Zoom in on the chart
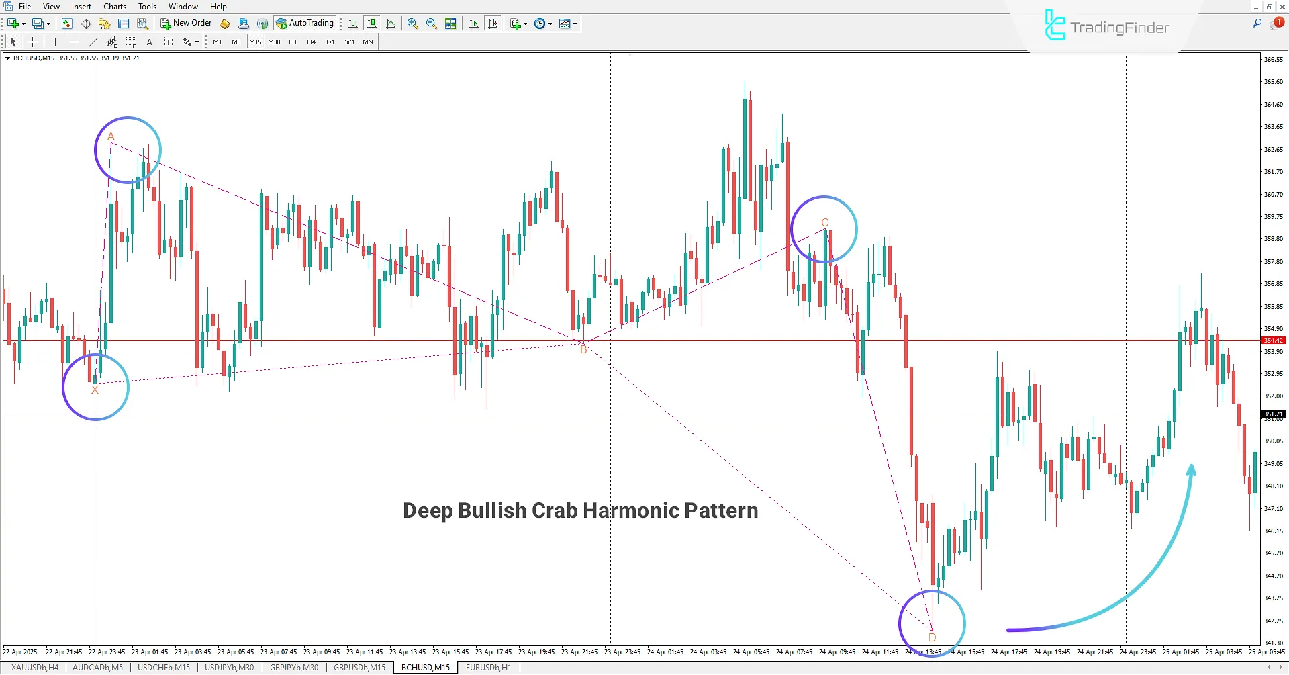 pos(413,23)
